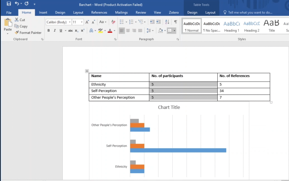This screenshot has width=289, height=181.
Task: Apply Center alignment to text
Action: tap(128, 31)
